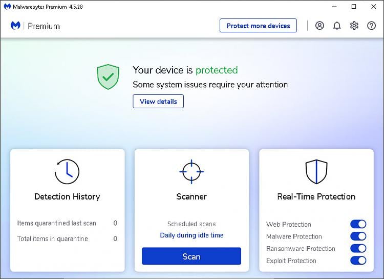Click 'Total items in quarantine' text
This screenshot has height=279, width=384.
(x=52, y=238)
